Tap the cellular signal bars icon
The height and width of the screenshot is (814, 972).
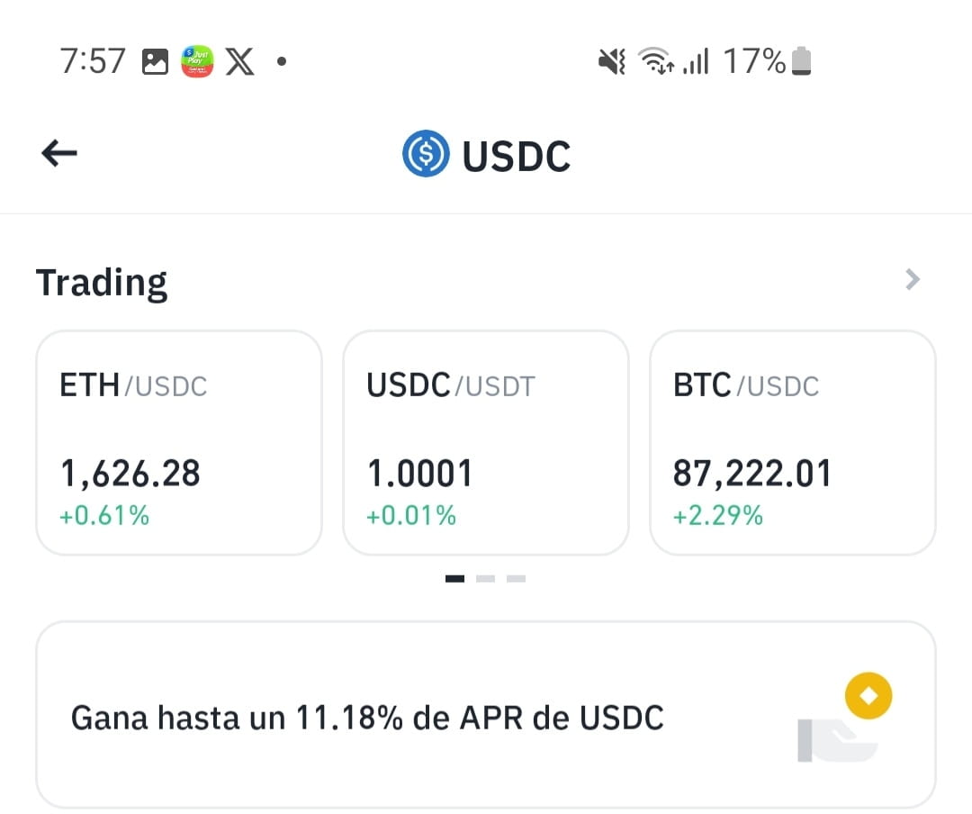696,61
